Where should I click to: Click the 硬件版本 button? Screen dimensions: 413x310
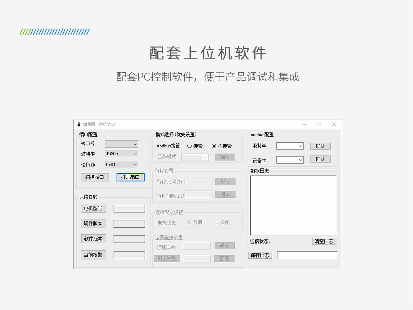[x=93, y=223]
